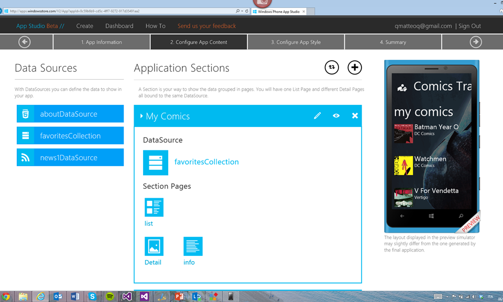The image size is (503, 302).
Task: Click Sign Out
Action: pyautogui.click(x=469, y=26)
